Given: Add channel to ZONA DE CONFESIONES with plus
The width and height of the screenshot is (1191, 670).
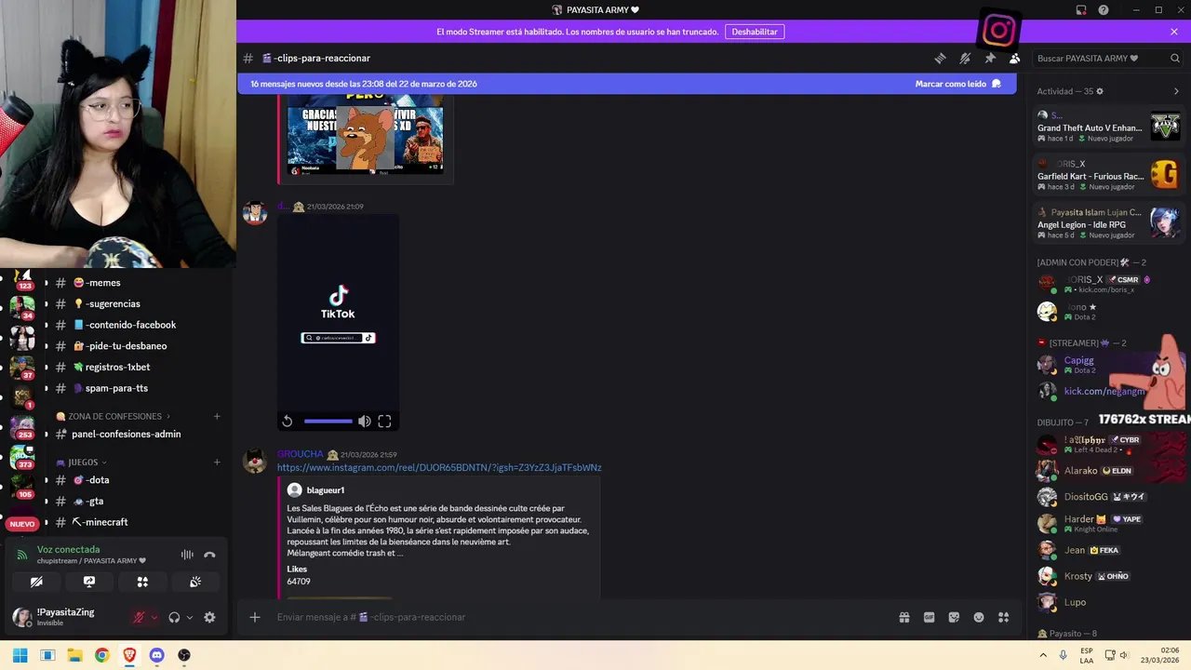Looking at the screenshot, I should (217, 416).
